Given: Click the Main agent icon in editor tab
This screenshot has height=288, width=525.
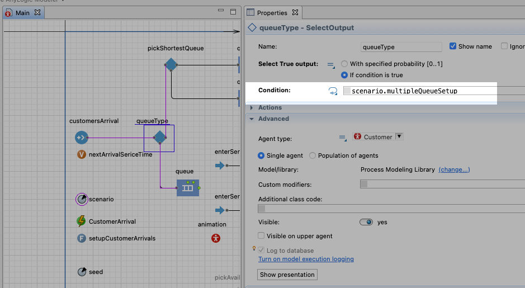Looking at the screenshot, I should pyautogui.click(x=8, y=13).
